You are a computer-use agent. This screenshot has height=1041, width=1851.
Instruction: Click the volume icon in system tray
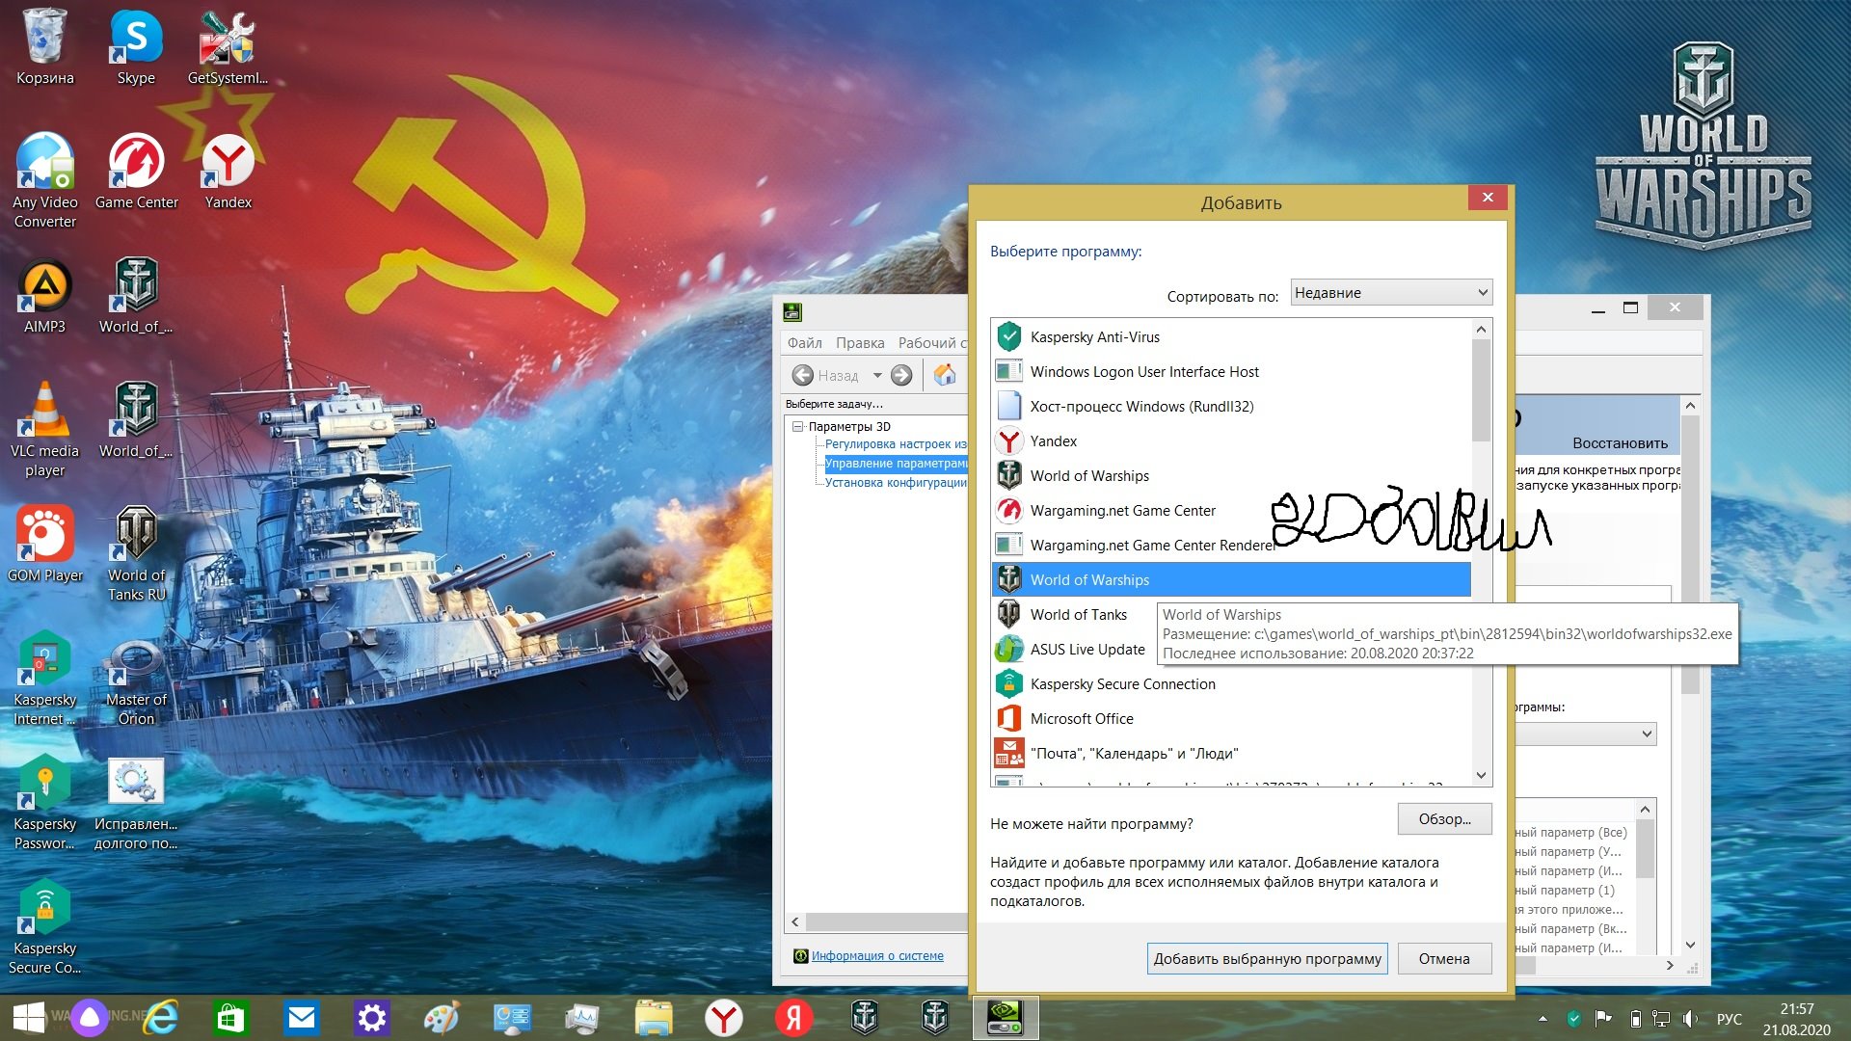1690,1018
